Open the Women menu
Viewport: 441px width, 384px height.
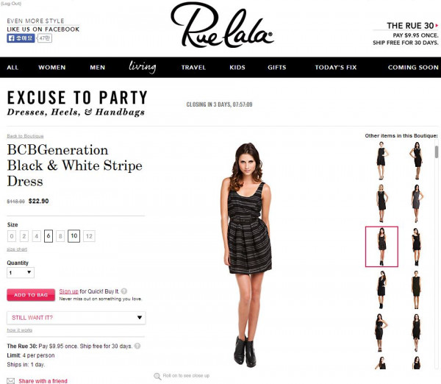point(52,68)
